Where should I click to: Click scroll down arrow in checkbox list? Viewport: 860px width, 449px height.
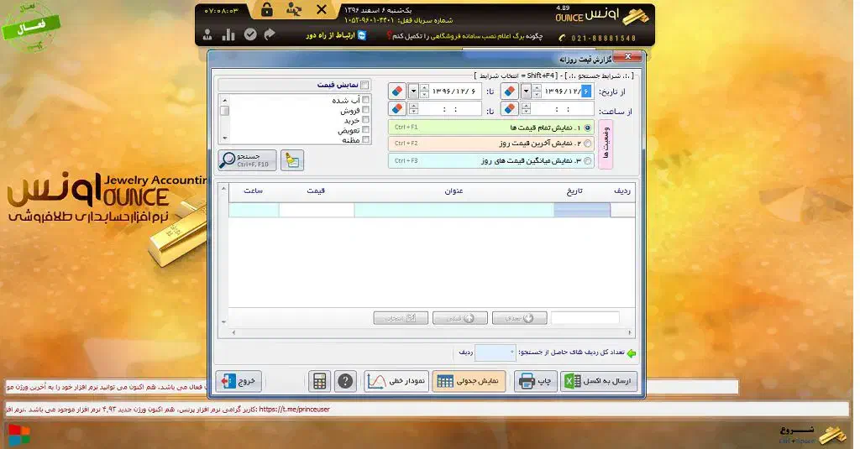click(224, 138)
